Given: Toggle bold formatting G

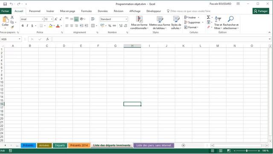Looking at the screenshot, I should 23,26.
